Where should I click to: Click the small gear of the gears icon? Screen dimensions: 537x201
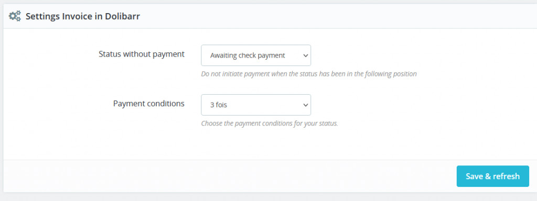click(x=18, y=13)
